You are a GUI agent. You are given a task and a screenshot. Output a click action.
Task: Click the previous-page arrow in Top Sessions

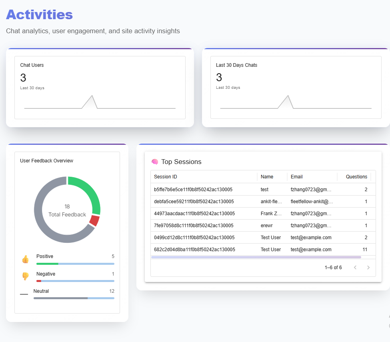[x=355, y=268]
